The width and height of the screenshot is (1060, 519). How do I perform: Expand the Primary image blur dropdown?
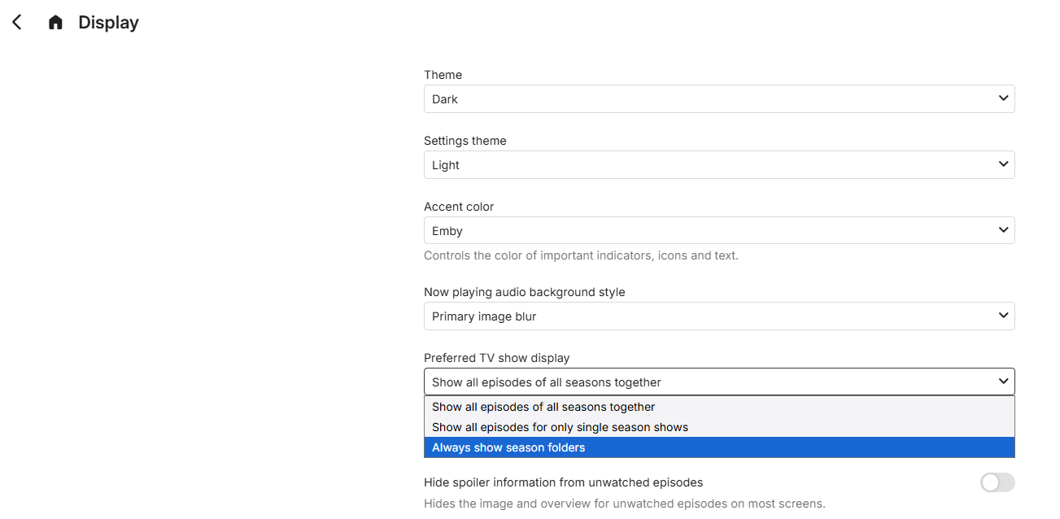[718, 316]
